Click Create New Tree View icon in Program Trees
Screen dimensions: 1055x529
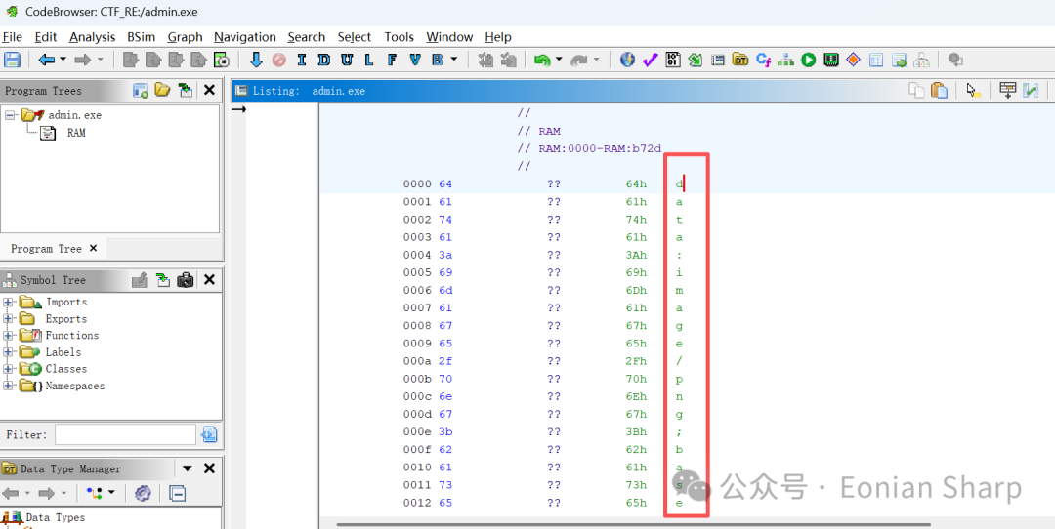140,90
